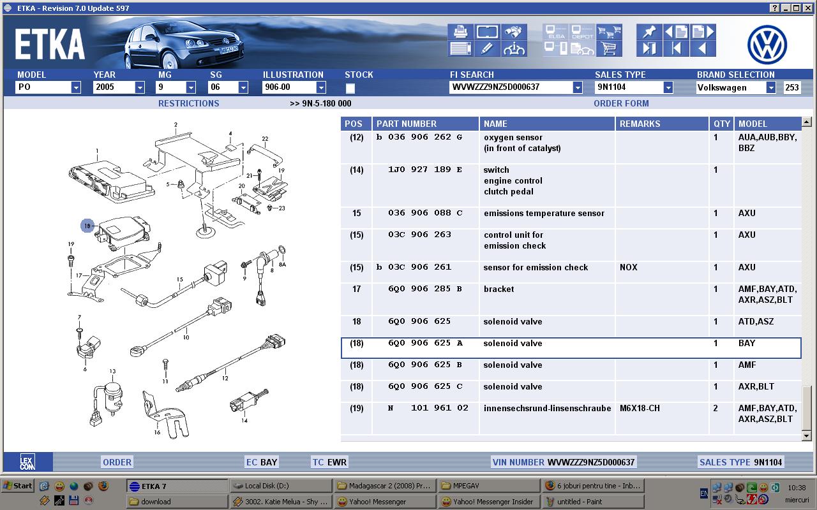Open the SG dropdown showing 06
This screenshot has width=817, height=510.
pos(244,88)
